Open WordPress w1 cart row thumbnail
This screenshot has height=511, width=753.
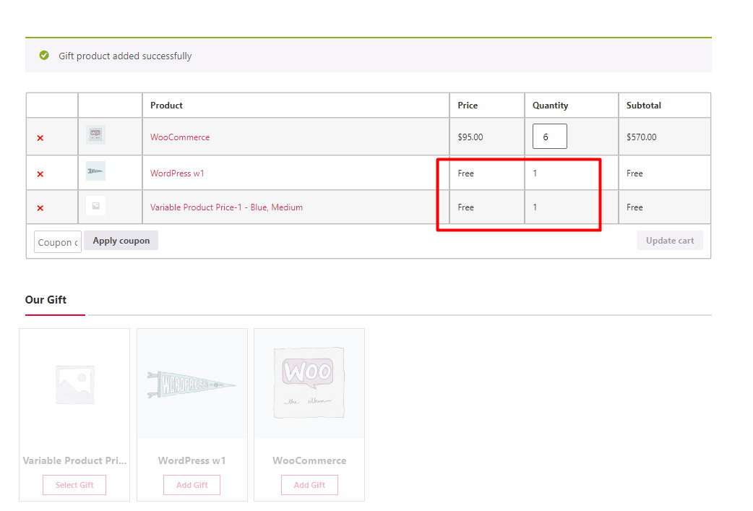point(95,171)
